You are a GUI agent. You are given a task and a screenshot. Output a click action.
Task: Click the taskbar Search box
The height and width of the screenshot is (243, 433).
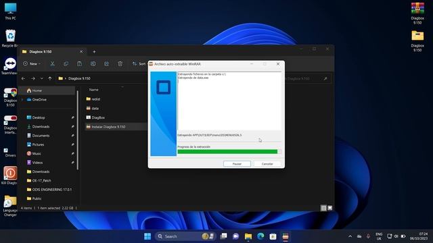coord(185,236)
